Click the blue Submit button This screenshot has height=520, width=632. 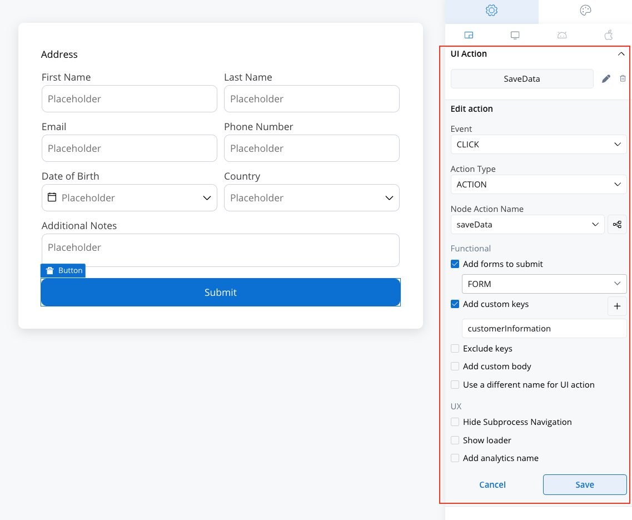point(221,292)
